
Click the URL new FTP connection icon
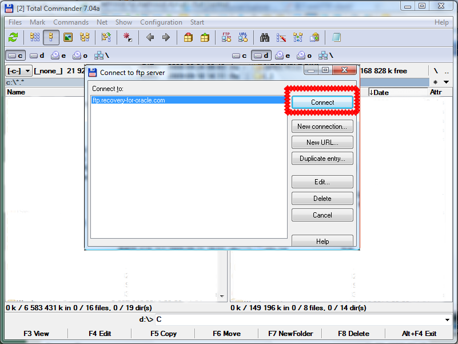243,38
